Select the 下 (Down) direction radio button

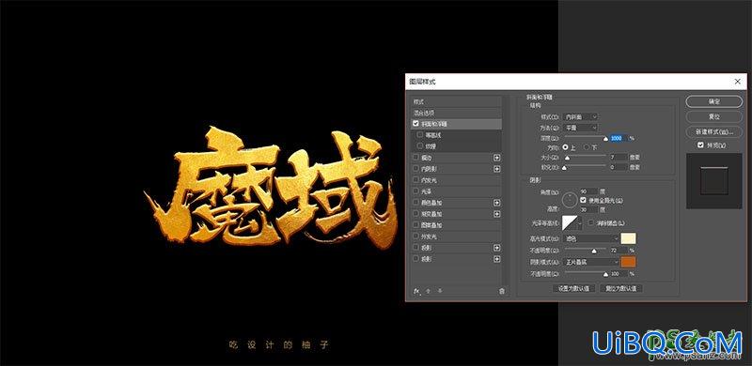click(x=587, y=147)
